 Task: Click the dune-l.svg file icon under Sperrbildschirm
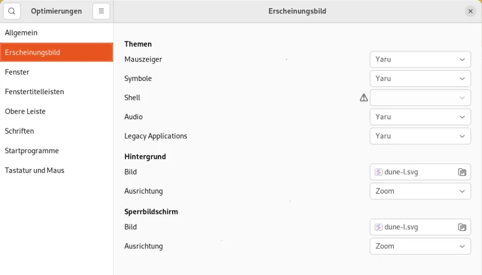379,227
